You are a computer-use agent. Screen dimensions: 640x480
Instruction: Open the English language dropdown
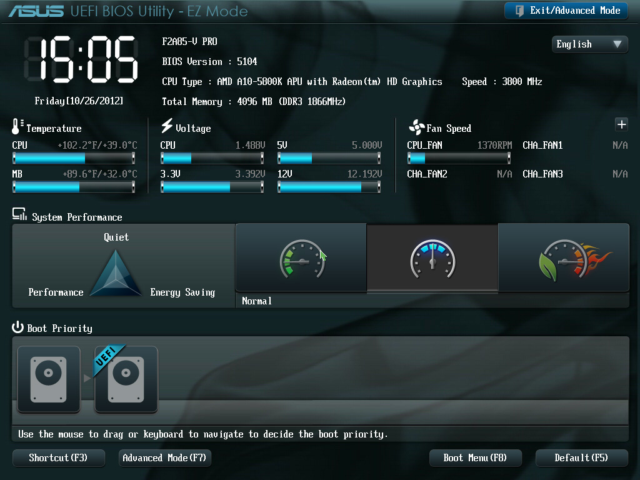(x=588, y=44)
